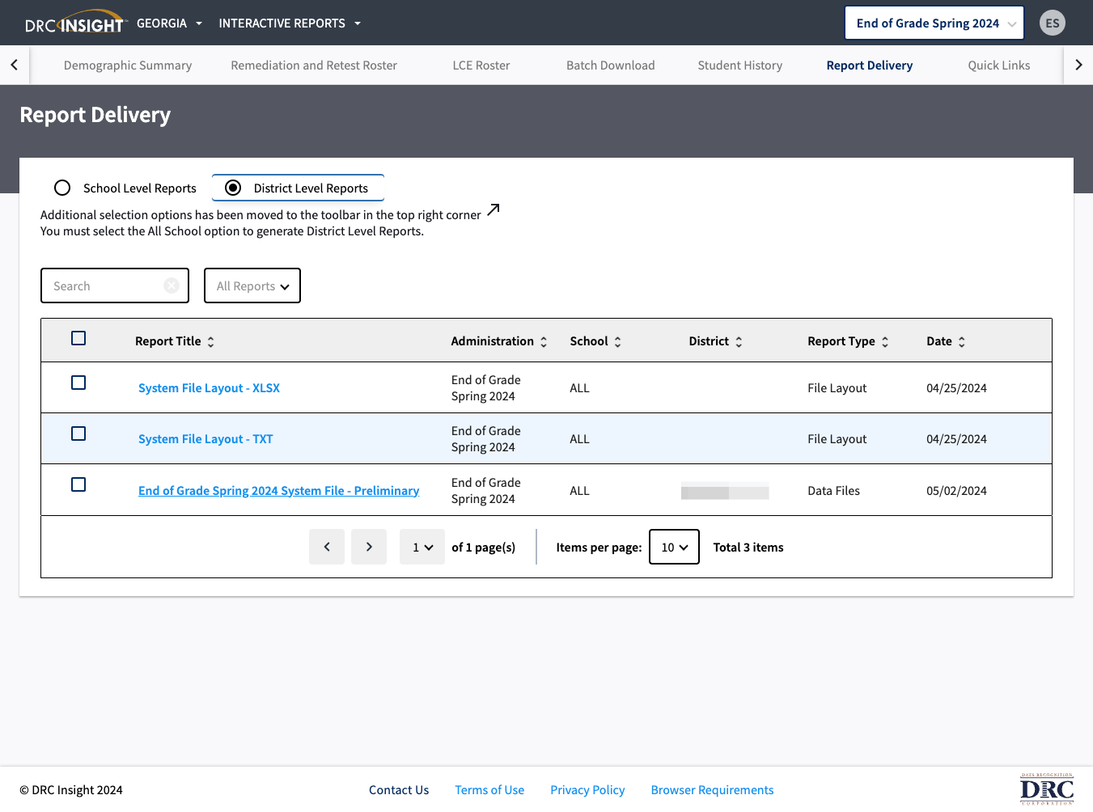Open the End of Grade Spring 2024 selector

click(934, 23)
